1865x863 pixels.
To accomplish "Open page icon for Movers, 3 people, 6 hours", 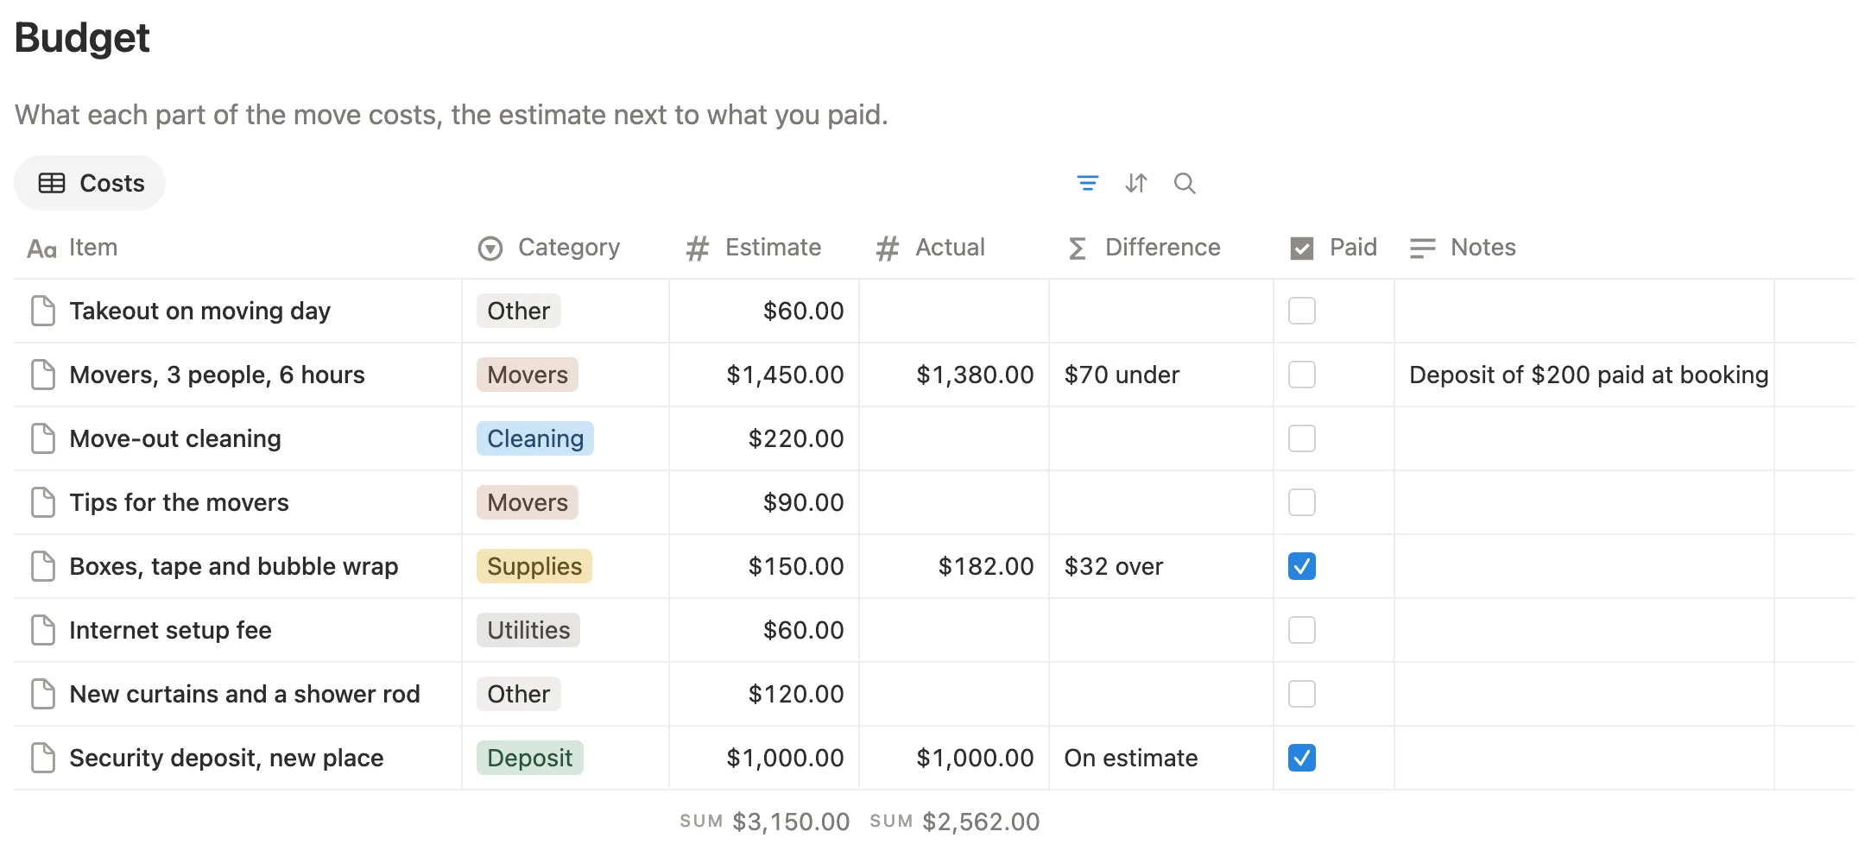I will tap(43, 375).
